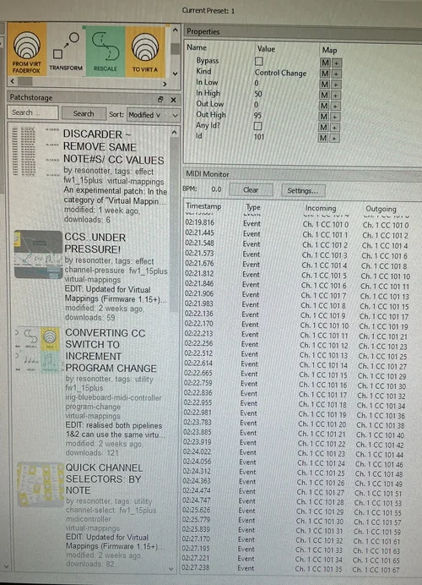The height and width of the screenshot is (585, 422).
Task: Click M map button for Bypass
Action: point(325,63)
